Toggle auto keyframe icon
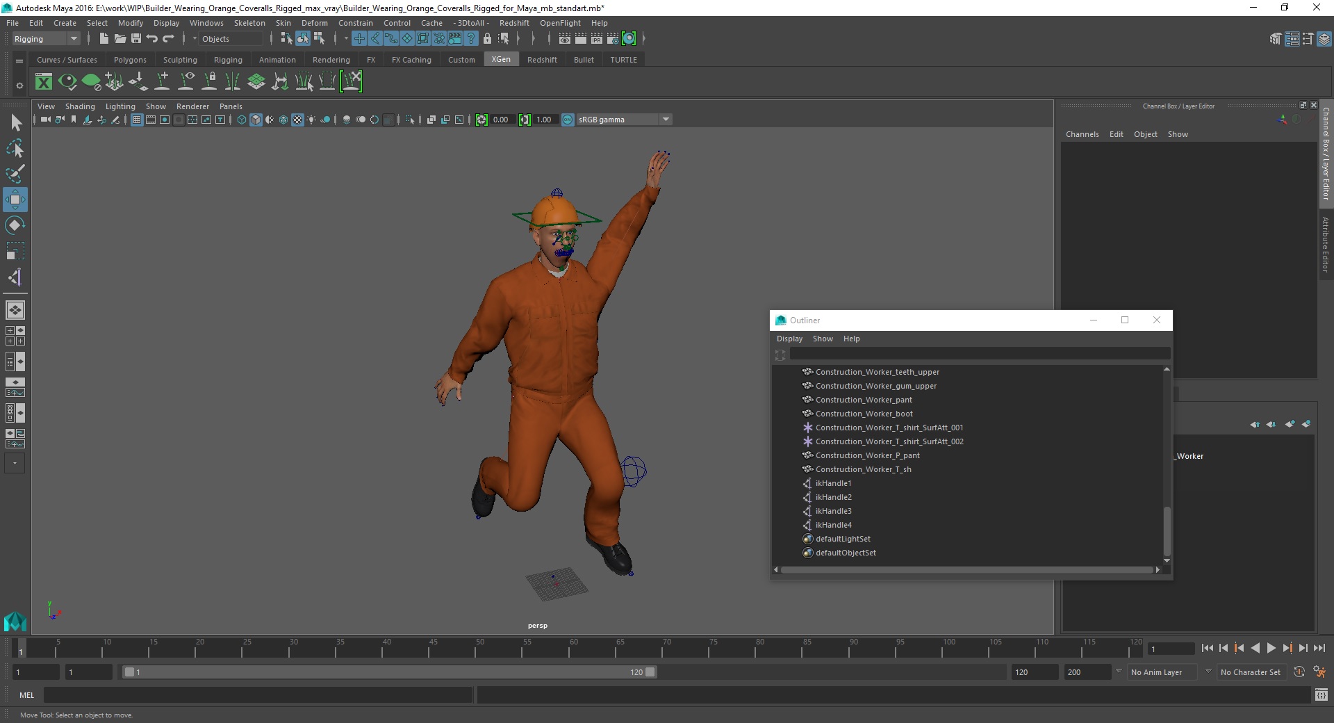The image size is (1334, 723). point(1299,672)
